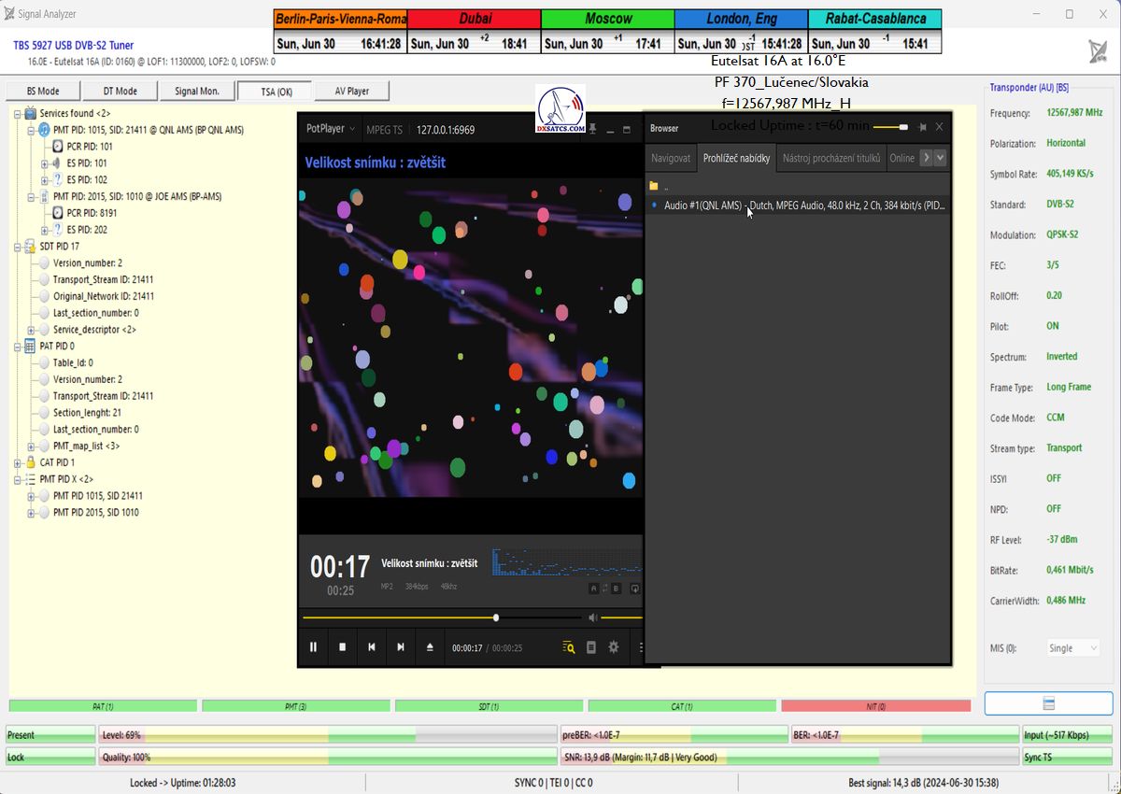This screenshot has height=794, width=1121.
Task: Pause playback in PotPlayer
Action: (x=314, y=647)
